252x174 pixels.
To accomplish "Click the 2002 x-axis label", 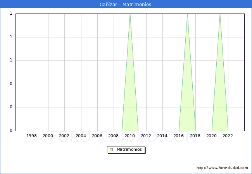I will (64, 136).
